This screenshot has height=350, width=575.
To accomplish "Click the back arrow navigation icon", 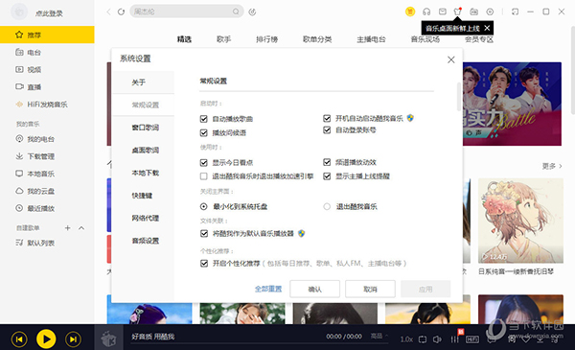I will [x=108, y=12].
